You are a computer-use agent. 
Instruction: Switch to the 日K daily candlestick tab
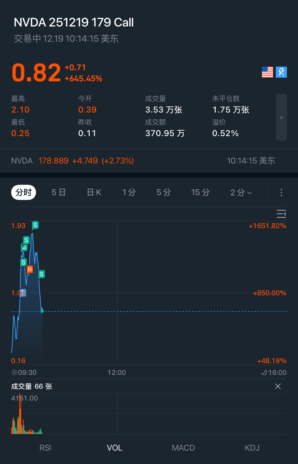click(94, 192)
